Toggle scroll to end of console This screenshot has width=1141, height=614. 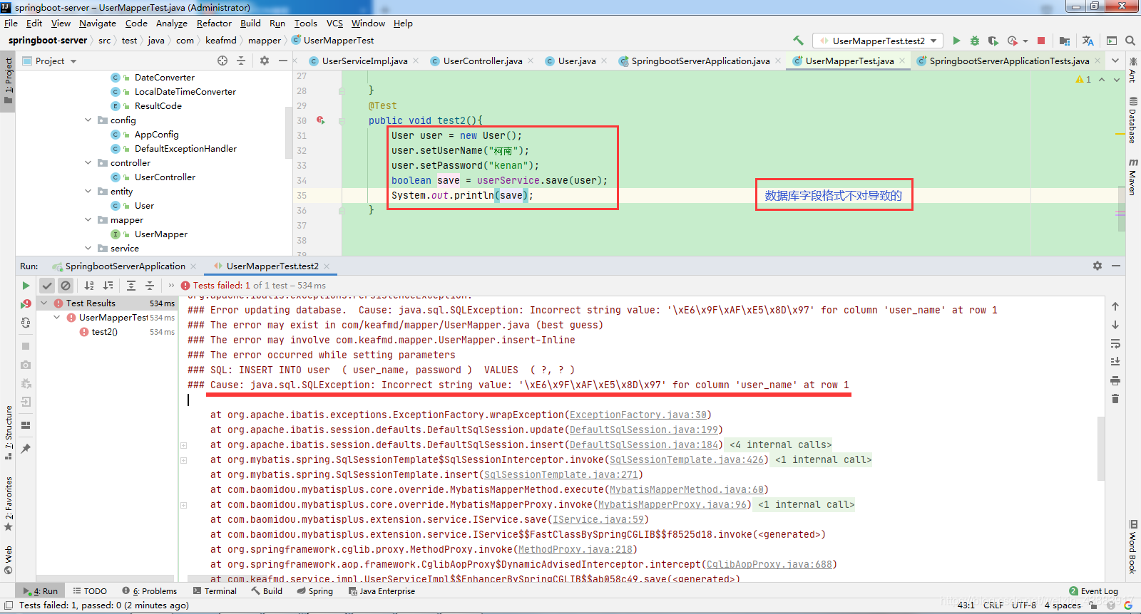(x=1115, y=362)
